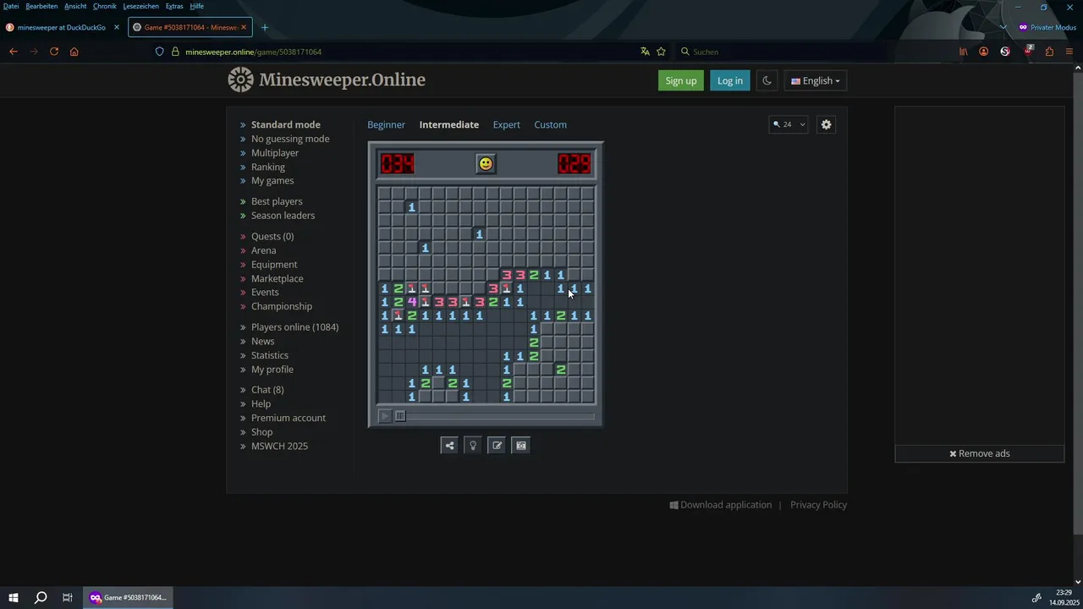Screen dimensions: 1083x609
Task: Open the library bookshelf icon
Action: coord(963,52)
